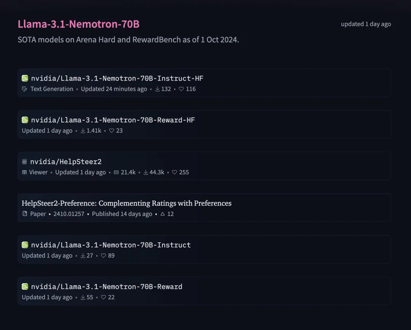Image resolution: width=411 pixels, height=330 pixels.
Task: Click NVIDIA logo beside Llama-3.1-Nemotron-70B-Reward
Action: (x=25, y=287)
